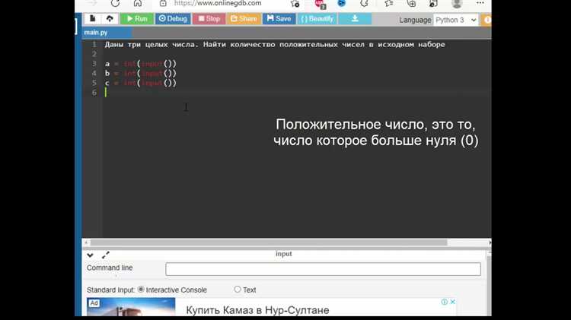
Task: Click code line 'b = int(input())'
Action: 141,73
